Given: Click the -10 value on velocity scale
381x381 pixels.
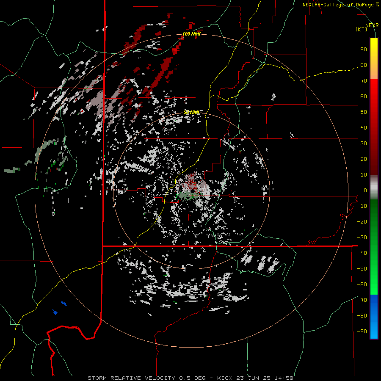Looking at the screenshot, I should click(x=362, y=206).
